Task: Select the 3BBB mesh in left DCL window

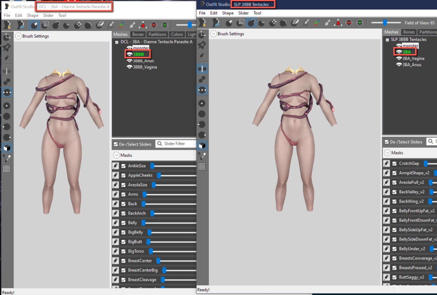Action: (139, 54)
